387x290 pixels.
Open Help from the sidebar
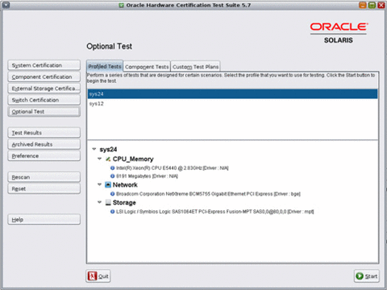tap(44, 219)
